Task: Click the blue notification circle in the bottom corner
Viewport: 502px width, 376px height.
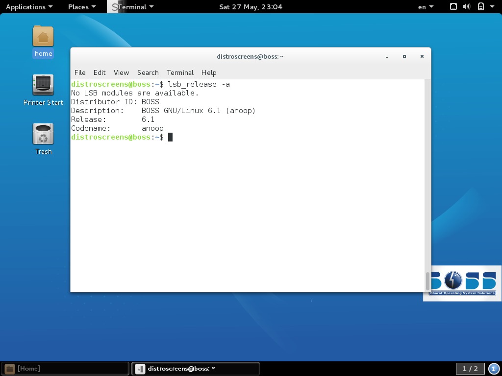Action: 493,368
